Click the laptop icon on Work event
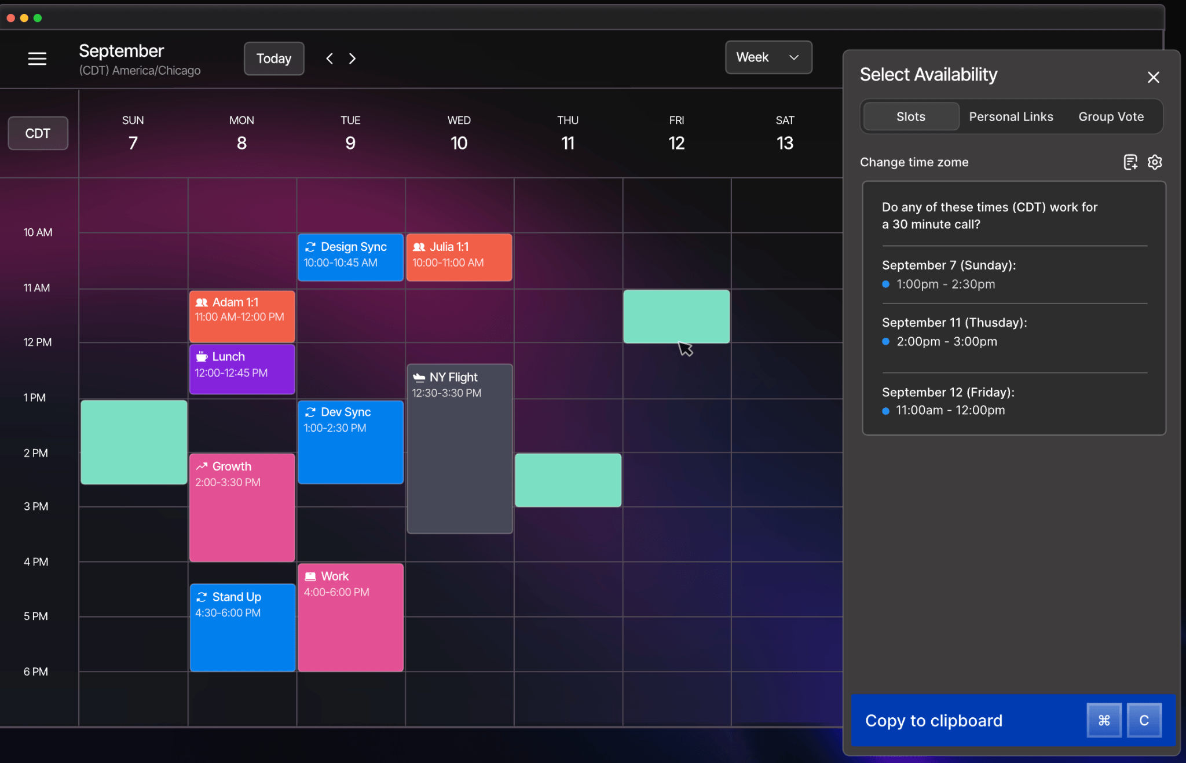The width and height of the screenshot is (1186, 763). click(310, 576)
